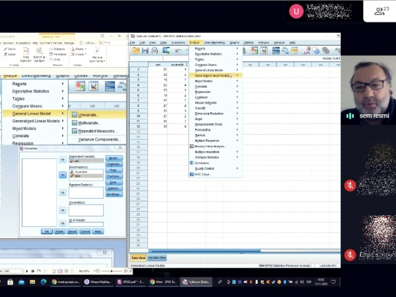The height and width of the screenshot is (297, 396).
Task: Expand the Nonparametric Tests submenu
Action: 216,124
